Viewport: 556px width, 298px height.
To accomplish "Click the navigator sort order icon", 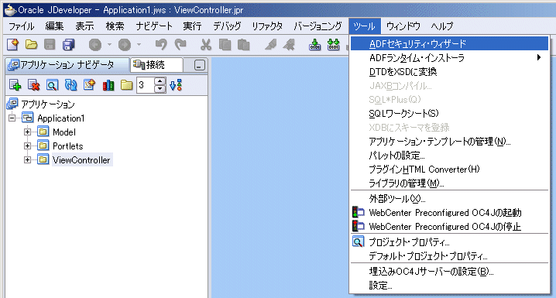I will tap(176, 85).
